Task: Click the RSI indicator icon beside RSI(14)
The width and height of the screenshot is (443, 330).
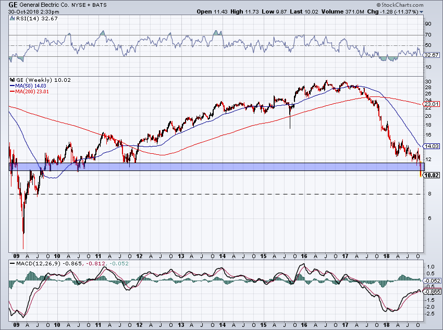Action: pos(12,19)
